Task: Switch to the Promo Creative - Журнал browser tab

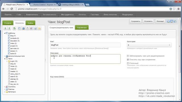Action: 43,5
